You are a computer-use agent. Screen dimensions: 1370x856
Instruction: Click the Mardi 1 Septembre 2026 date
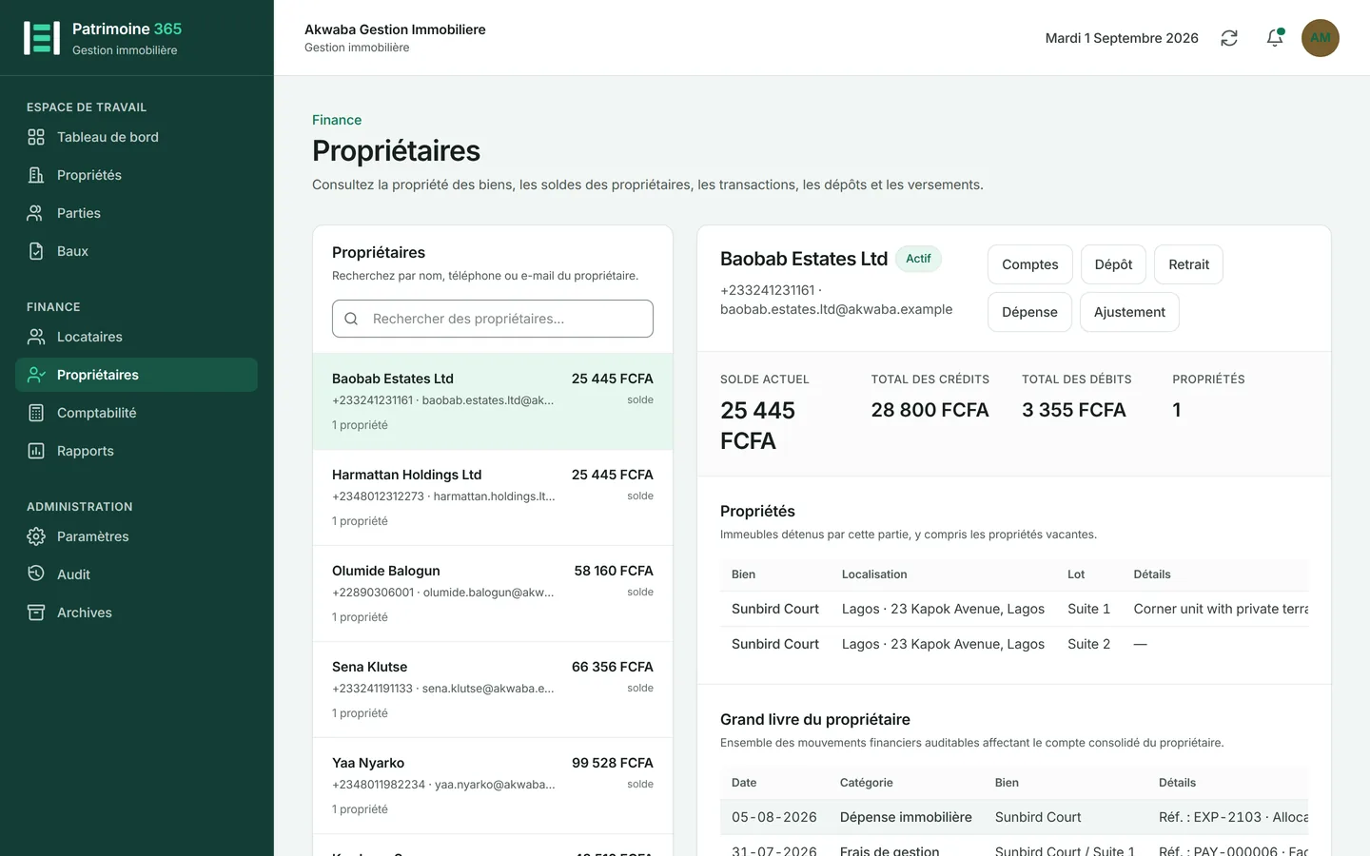pyautogui.click(x=1122, y=38)
